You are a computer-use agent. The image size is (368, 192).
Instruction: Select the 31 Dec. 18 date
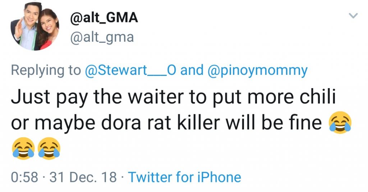tap(83, 177)
